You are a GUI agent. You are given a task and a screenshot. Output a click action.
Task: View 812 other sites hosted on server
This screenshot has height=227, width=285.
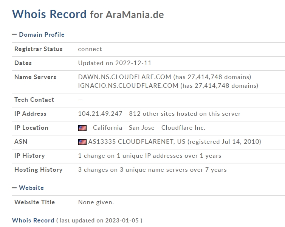[185, 113]
